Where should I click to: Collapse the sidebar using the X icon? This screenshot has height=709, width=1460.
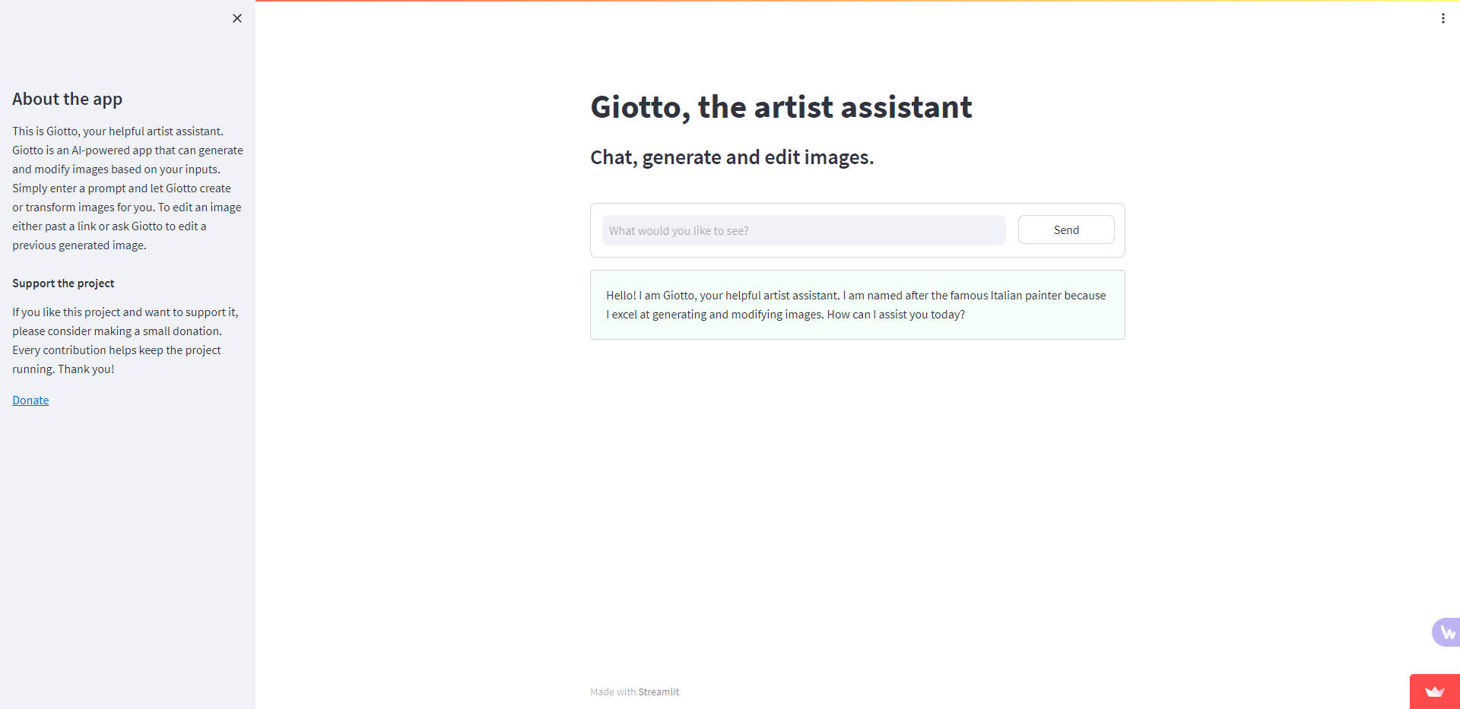[x=236, y=18]
